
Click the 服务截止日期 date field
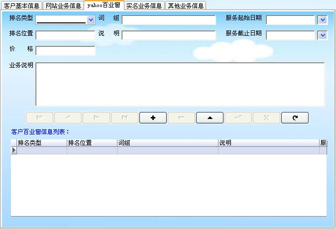tap(291, 35)
